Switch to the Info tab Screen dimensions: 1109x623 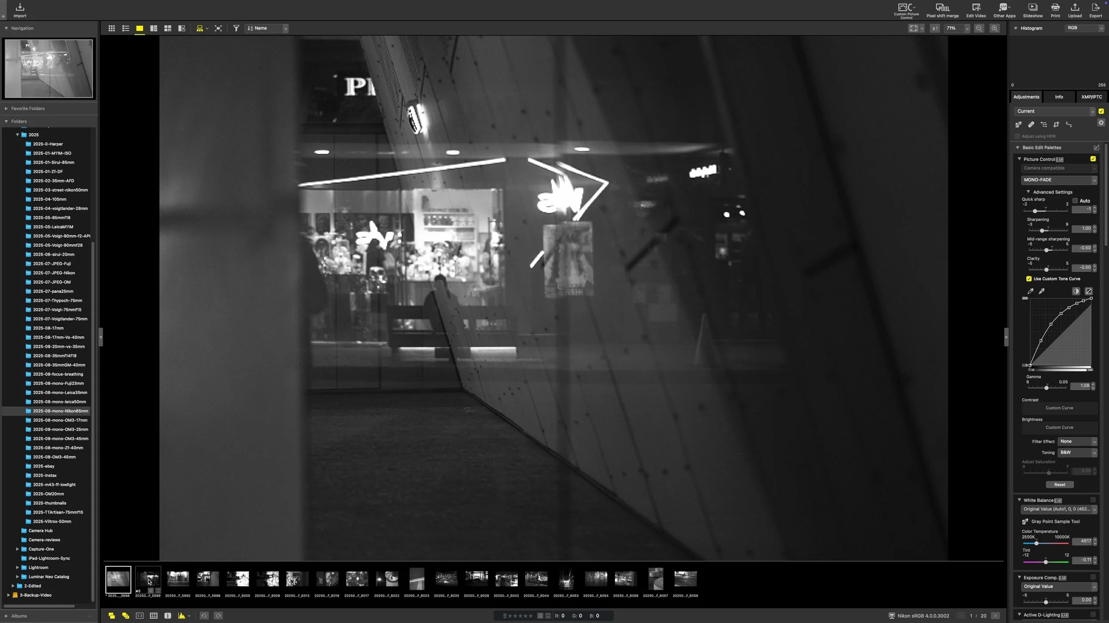coord(1059,97)
